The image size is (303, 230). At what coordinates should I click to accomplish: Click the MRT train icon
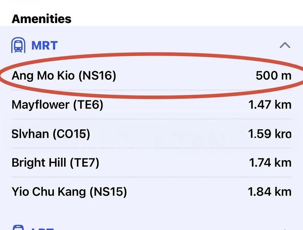(18, 45)
